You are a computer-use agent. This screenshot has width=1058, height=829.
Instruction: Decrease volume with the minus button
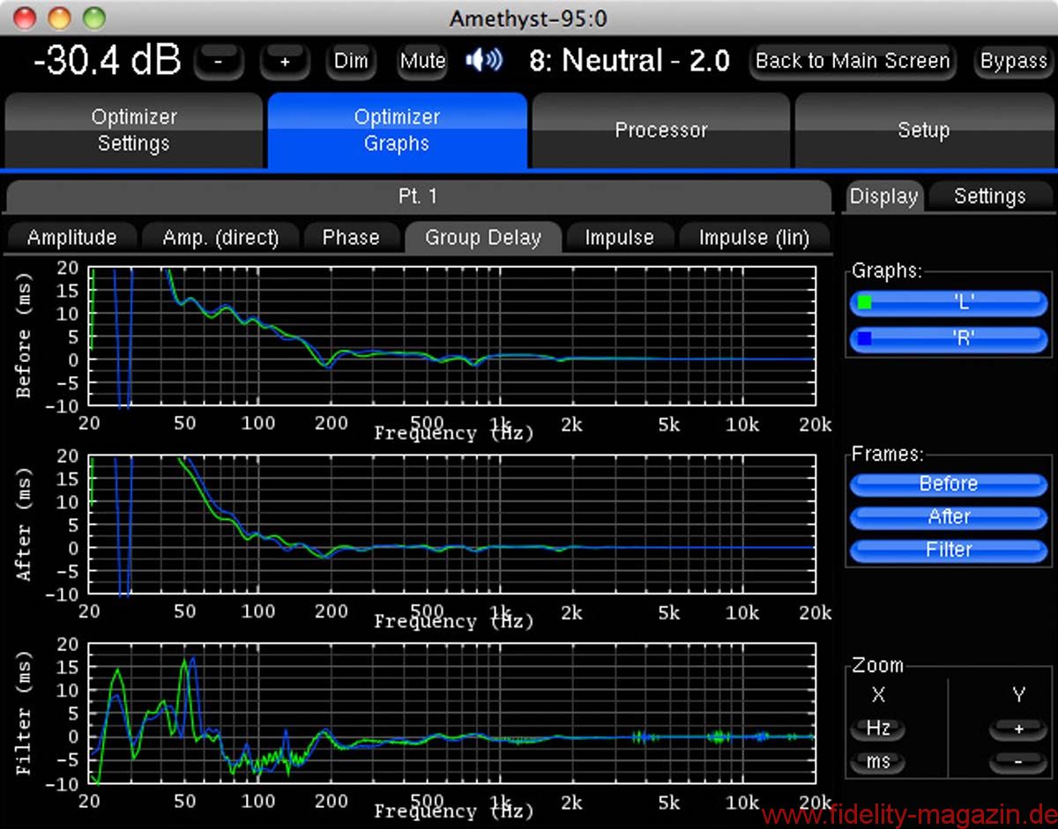click(x=218, y=62)
